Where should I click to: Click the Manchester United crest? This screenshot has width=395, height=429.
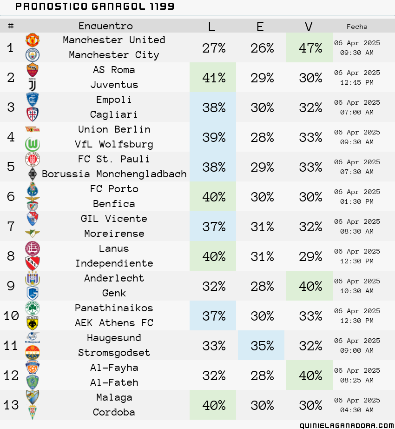point(33,40)
